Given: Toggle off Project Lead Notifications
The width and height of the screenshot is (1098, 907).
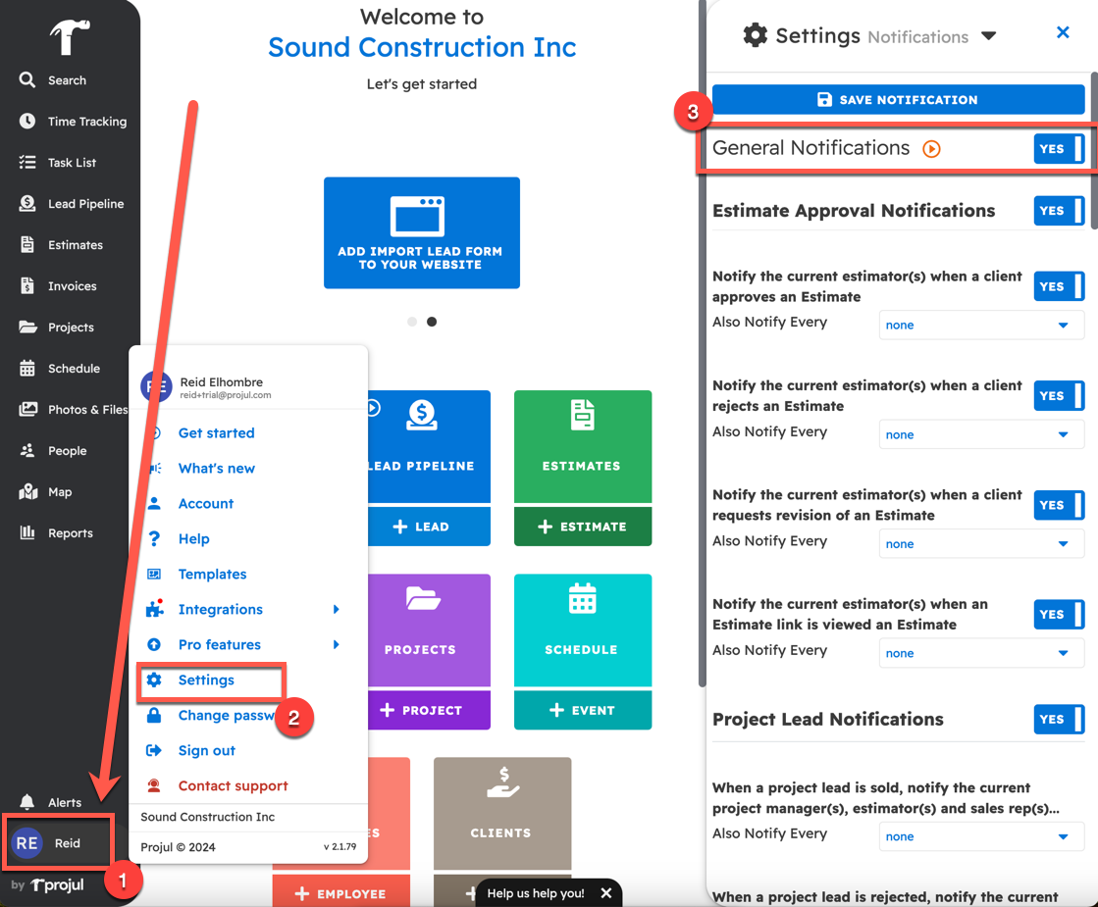Looking at the screenshot, I should pos(1058,719).
